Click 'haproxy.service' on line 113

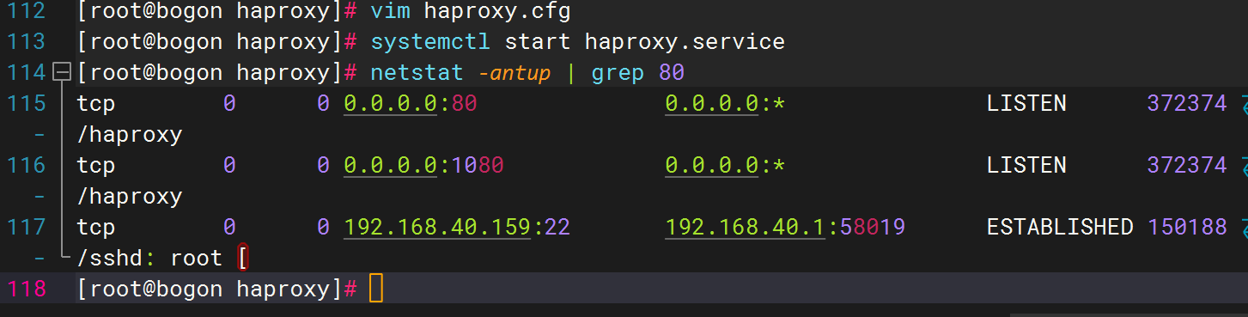(x=685, y=42)
